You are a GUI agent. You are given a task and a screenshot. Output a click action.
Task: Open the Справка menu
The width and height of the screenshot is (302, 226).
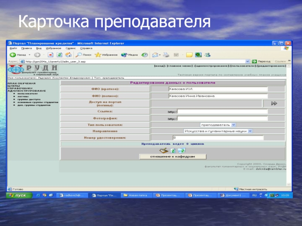coord(86,48)
